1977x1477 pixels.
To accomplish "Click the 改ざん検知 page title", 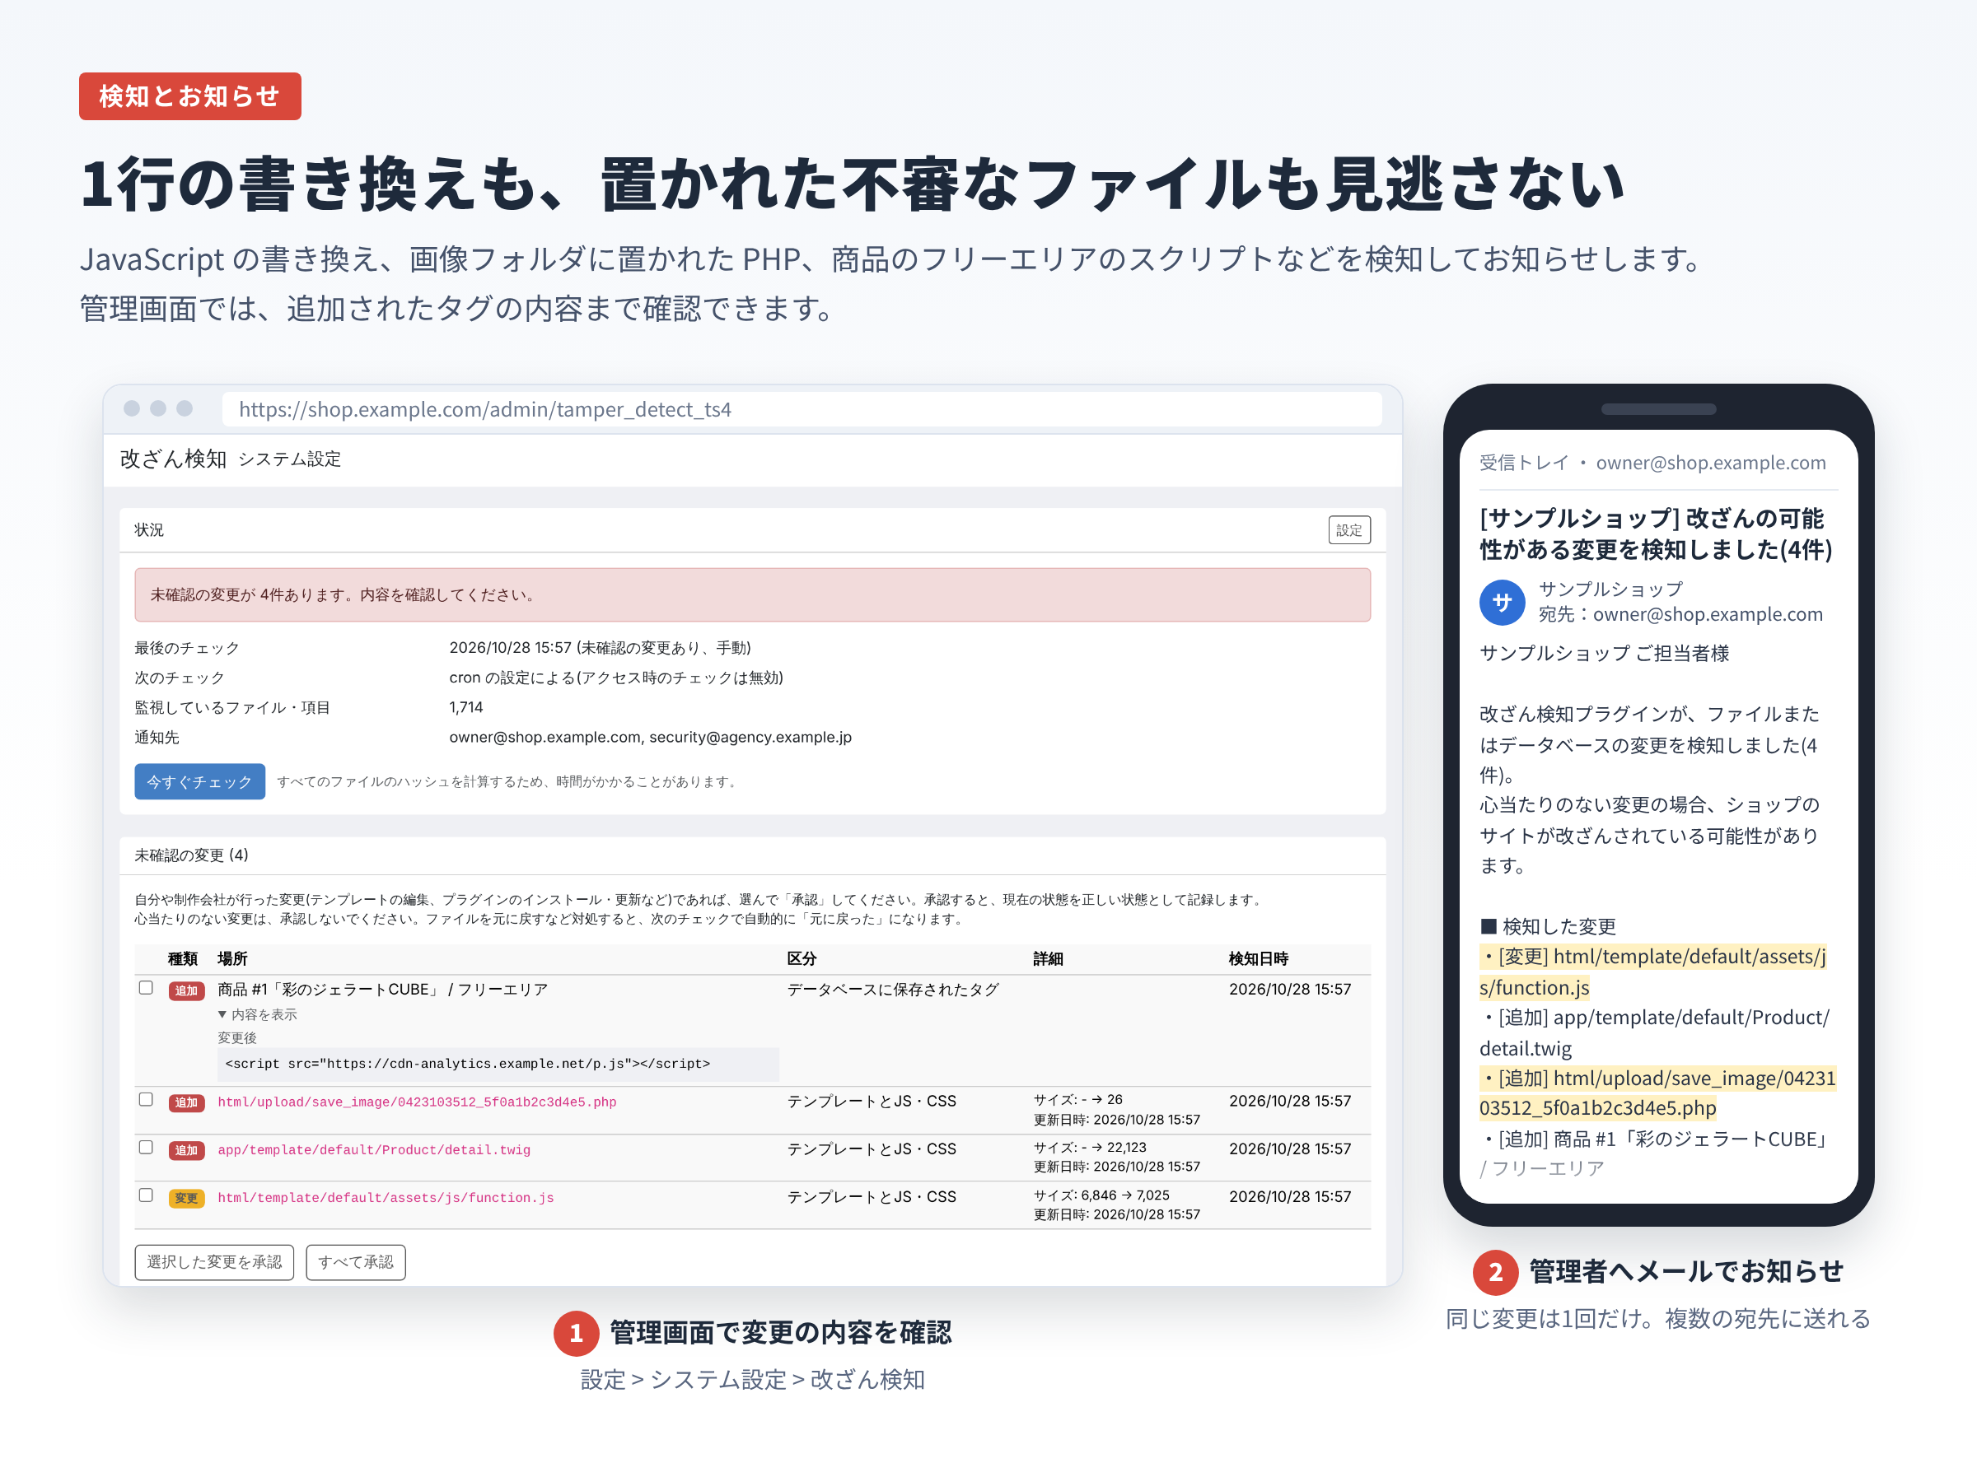I will tap(172, 459).
